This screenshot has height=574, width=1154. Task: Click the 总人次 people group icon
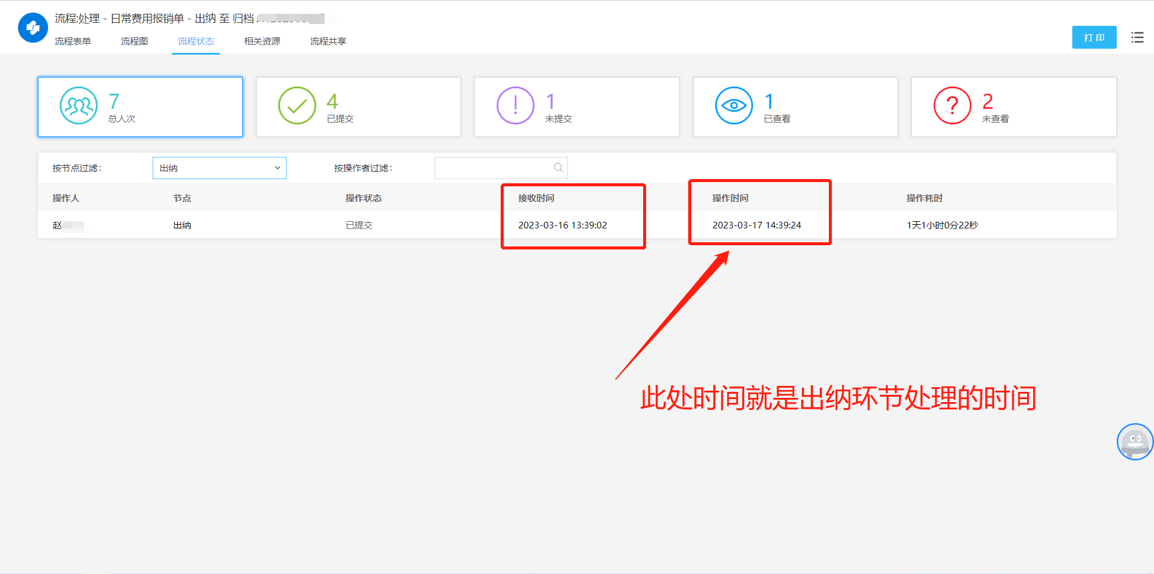79,106
